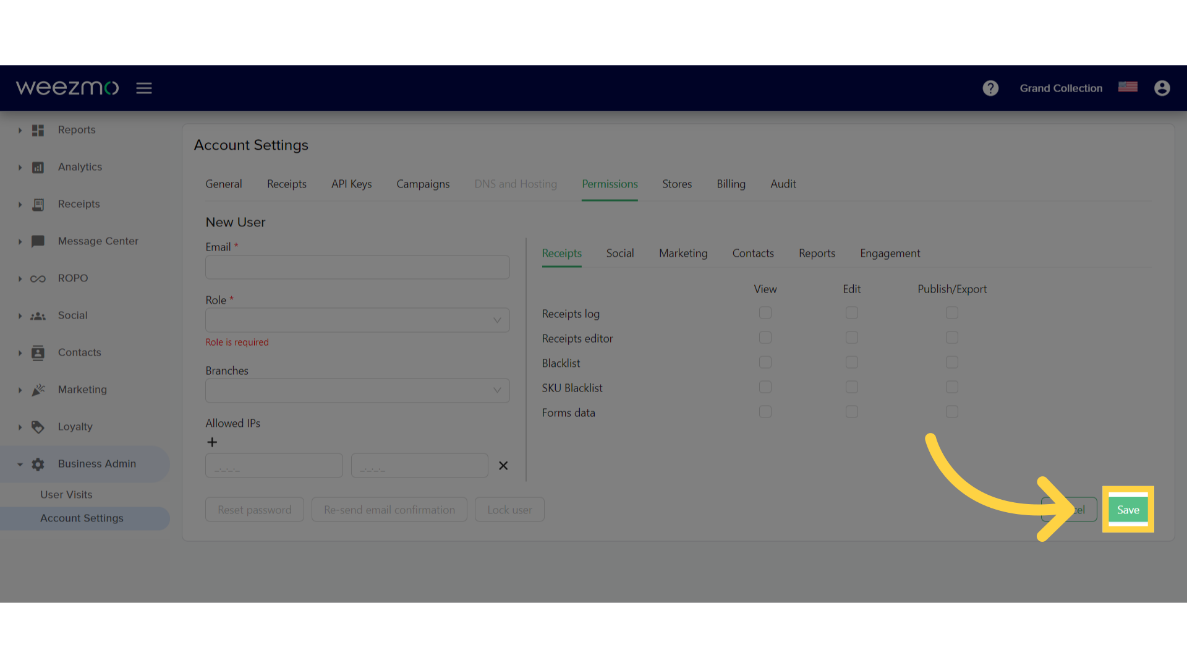Click the Receipts icon in sidebar
Screen dimensions: 1187x668
point(38,204)
